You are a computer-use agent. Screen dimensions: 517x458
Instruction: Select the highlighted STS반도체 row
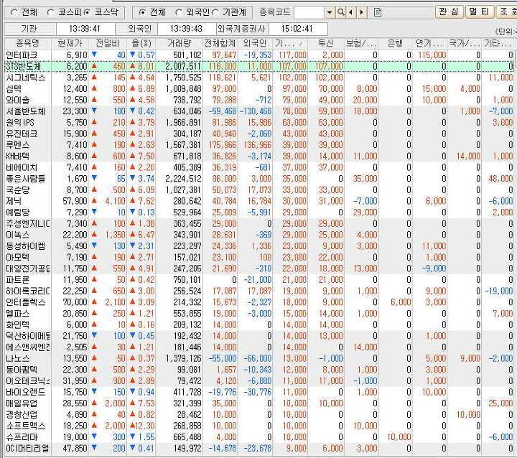(x=258, y=66)
